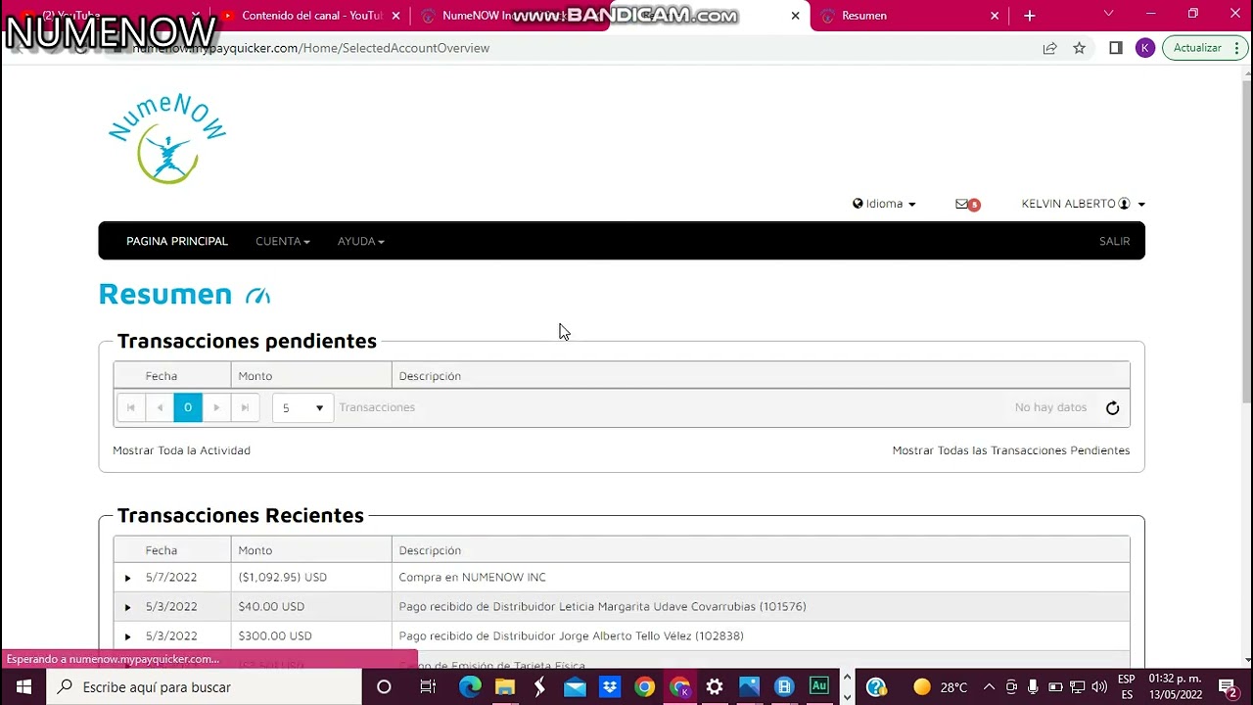Click the Actualizar Chrome button
The width and height of the screenshot is (1253, 705).
1206,48
